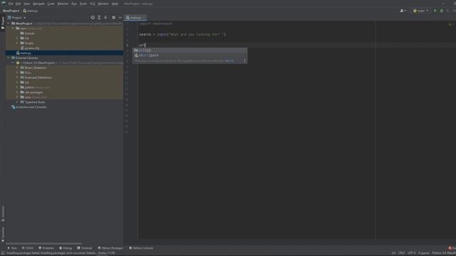456x256 pixels.
Task: Click the Python 3.9 interpreter status widget
Action: click(444, 253)
